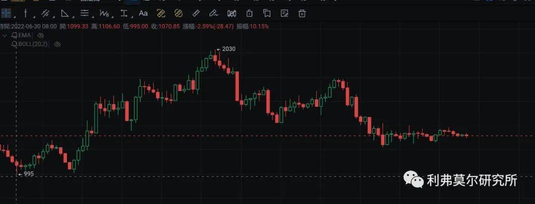
Task: Toggle EMA indicator visibility eye
Action: click(x=41, y=35)
